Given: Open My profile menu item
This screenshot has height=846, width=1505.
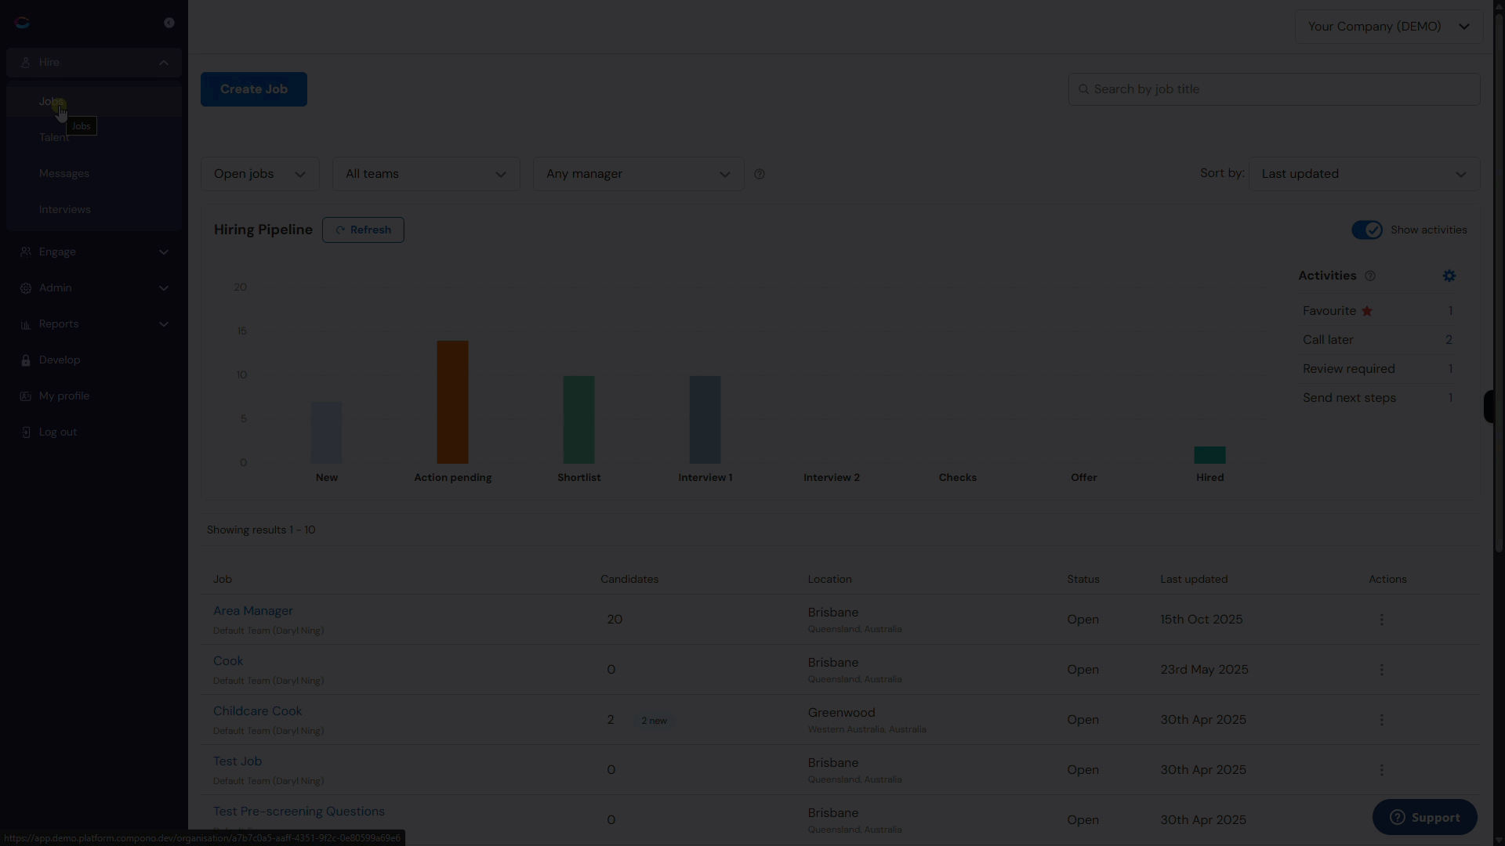Looking at the screenshot, I should coord(94,396).
